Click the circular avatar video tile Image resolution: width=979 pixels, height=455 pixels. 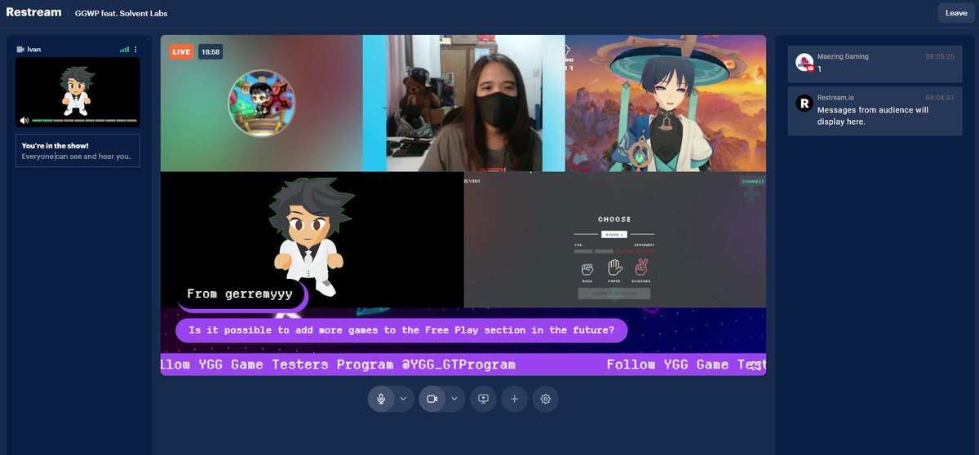[261, 103]
